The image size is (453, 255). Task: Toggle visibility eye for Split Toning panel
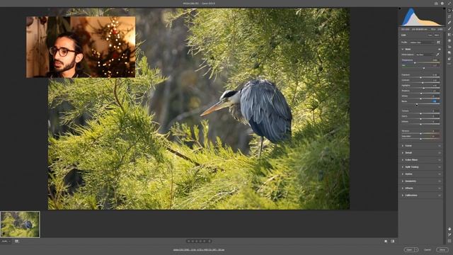(440, 167)
